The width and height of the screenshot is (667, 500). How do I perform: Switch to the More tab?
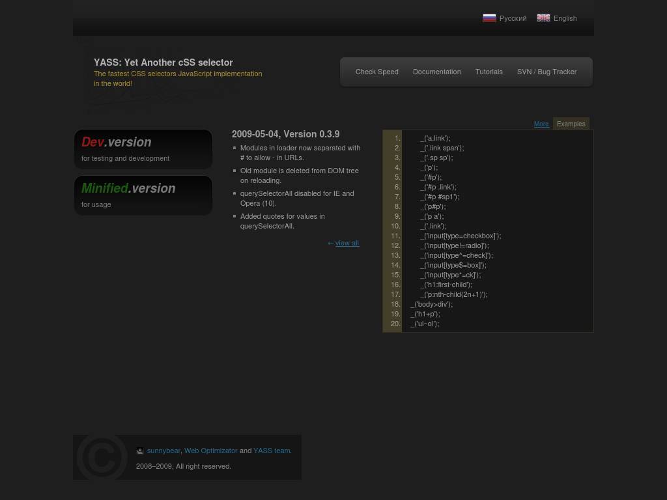(x=541, y=124)
